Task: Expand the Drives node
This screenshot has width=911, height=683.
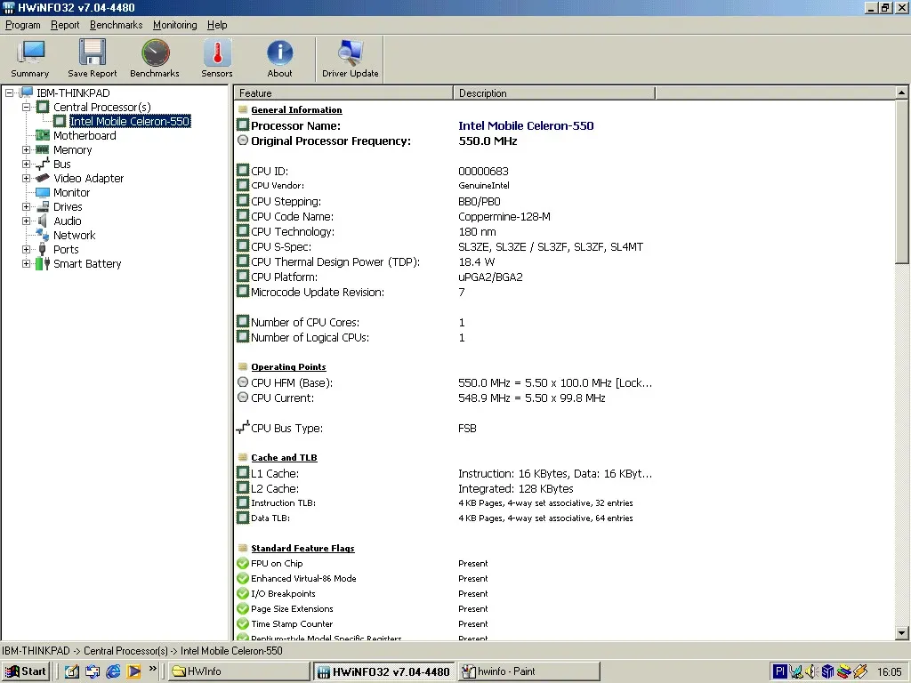Action: 26,206
